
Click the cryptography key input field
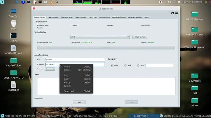click(x=160, y=66)
